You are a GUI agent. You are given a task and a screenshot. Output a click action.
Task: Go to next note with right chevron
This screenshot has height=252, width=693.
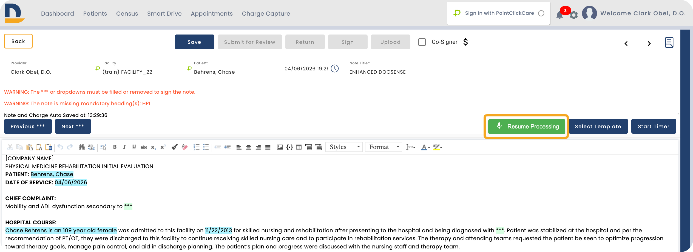pyautogui.click(x=649, y=43)
